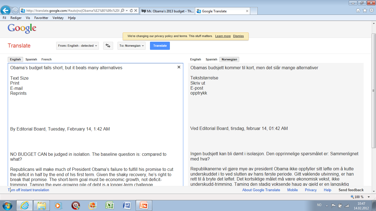Open the To: Norwegian dropdown
The width and height of the screenshot is (376, 211).
(132, 46)
